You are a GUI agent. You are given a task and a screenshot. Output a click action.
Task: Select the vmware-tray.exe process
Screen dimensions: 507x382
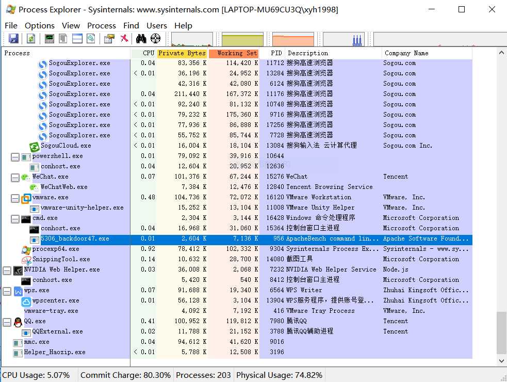pyautogui.click(x=51, y=311)
